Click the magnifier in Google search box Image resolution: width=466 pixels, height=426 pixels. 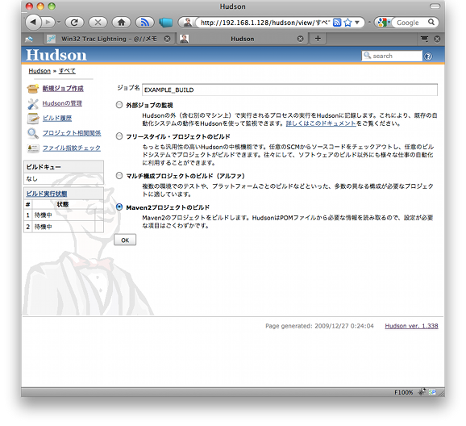coord(431,22)
